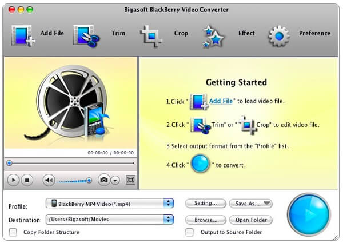Mute audio with the speaker icon
Image resolution: width=343 pixels, height=243 pixels.
tap(49, 180)
